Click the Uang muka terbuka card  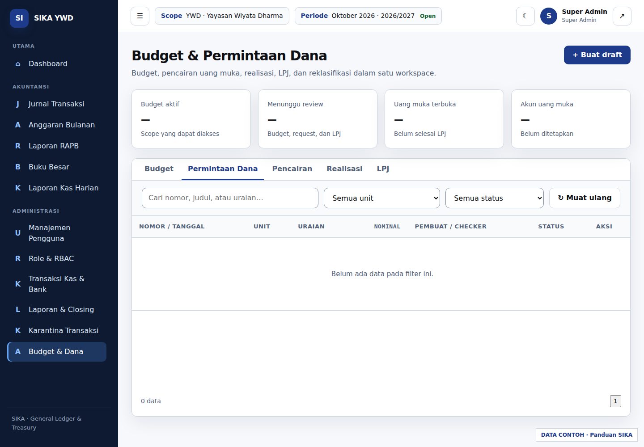tap(444, 119)
